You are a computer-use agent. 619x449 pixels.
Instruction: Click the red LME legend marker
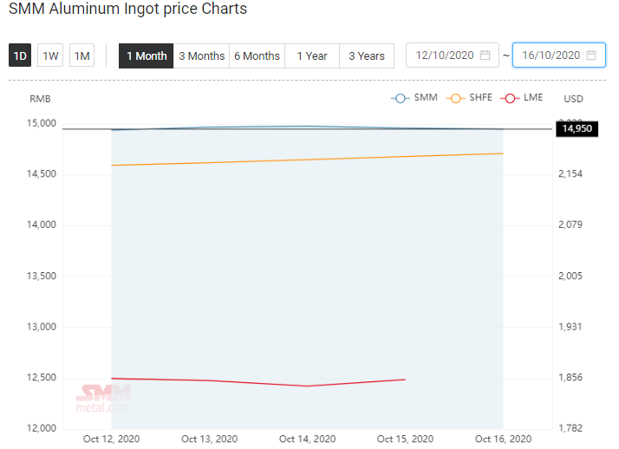coord(510,98)
